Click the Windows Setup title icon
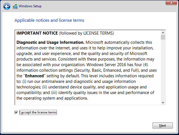Screen dimensions: 179x135 pyautogui.click(x=15, y=6)
